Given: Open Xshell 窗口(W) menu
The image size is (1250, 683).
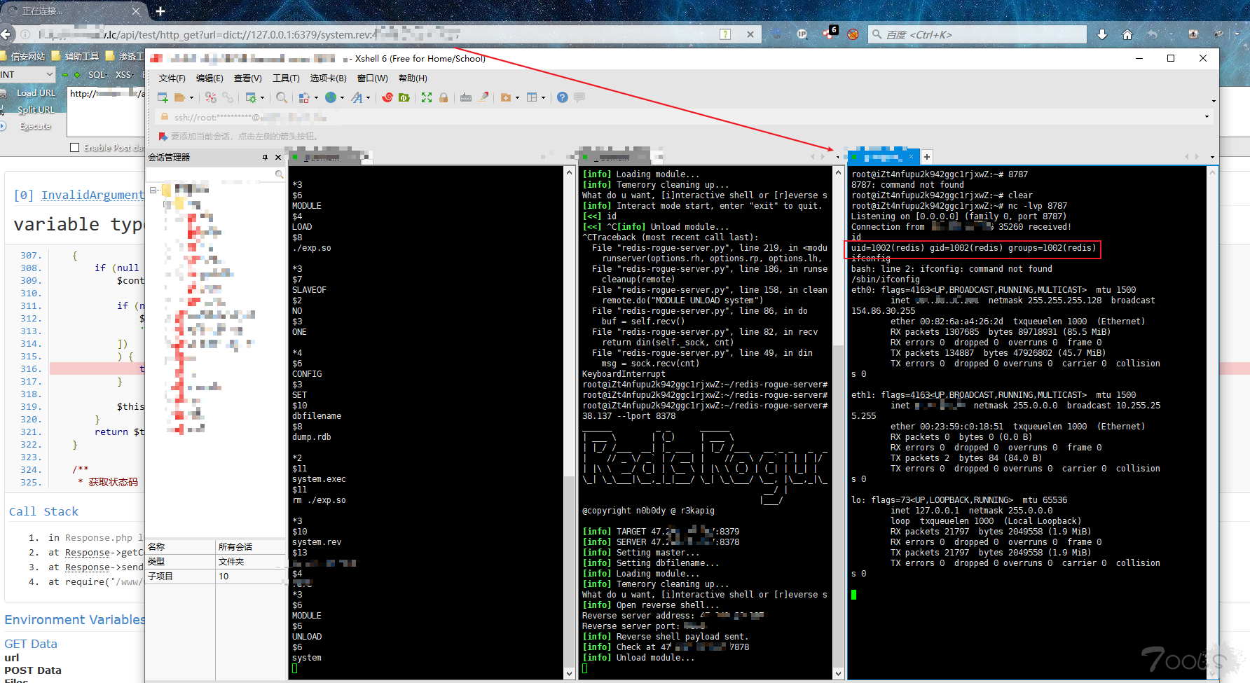Looking at the screenshot, I should [372, 78].
